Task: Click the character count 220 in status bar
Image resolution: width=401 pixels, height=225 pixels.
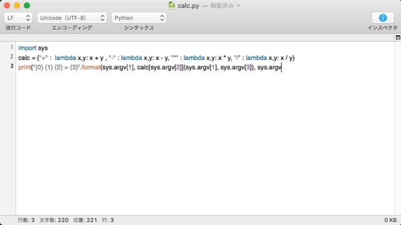Action: (x=63, y=220)
